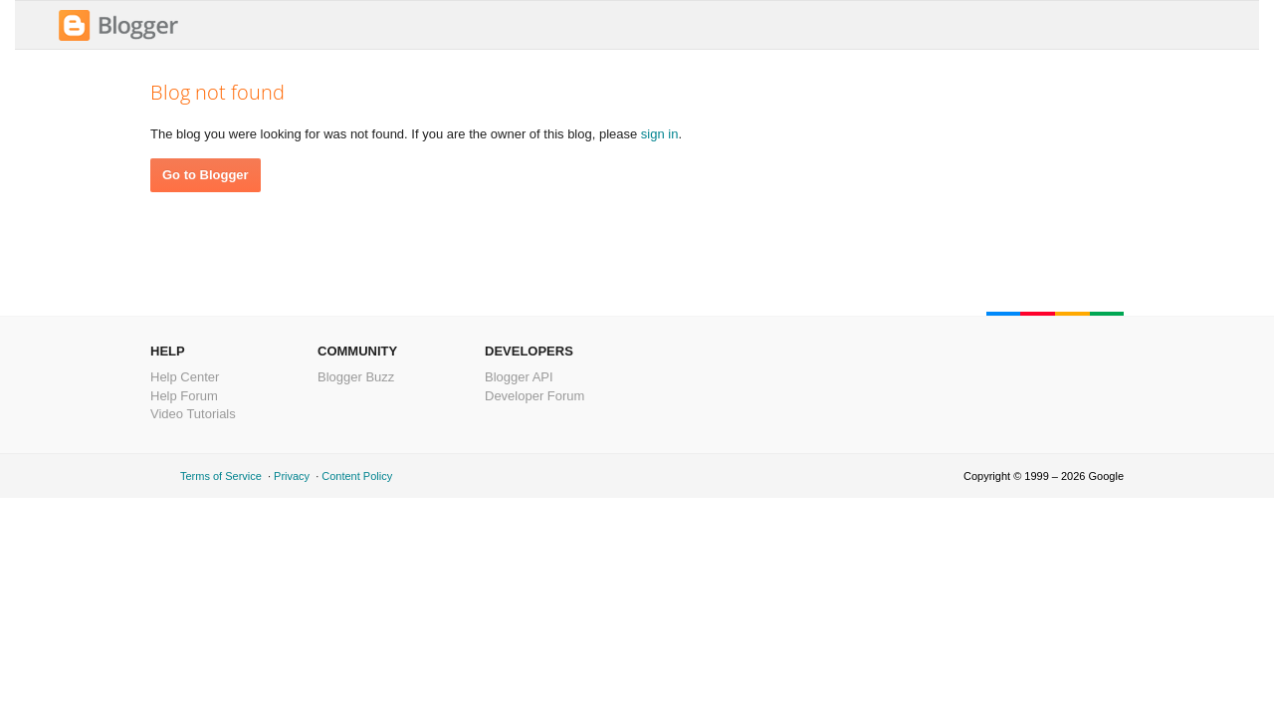Click the red segment of color bar

coord(1037,314)
